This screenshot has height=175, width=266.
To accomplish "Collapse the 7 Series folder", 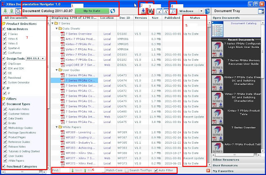I will pos(52,23).
